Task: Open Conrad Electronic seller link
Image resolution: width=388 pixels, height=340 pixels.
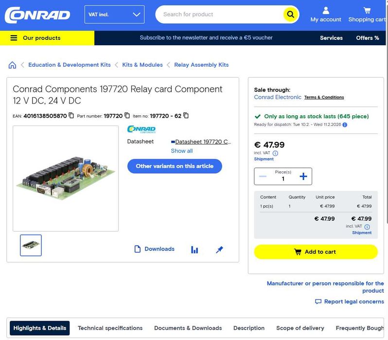Action: click(278, 97)
